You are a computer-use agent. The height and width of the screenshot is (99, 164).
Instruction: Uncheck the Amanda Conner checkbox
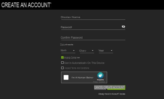pyautogui.click(x=62, y=57)
